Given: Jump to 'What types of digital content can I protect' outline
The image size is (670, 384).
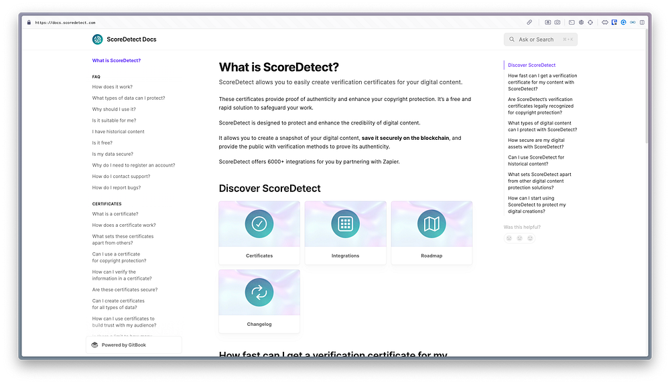Looking at the screenshot, I should point(542,126).
